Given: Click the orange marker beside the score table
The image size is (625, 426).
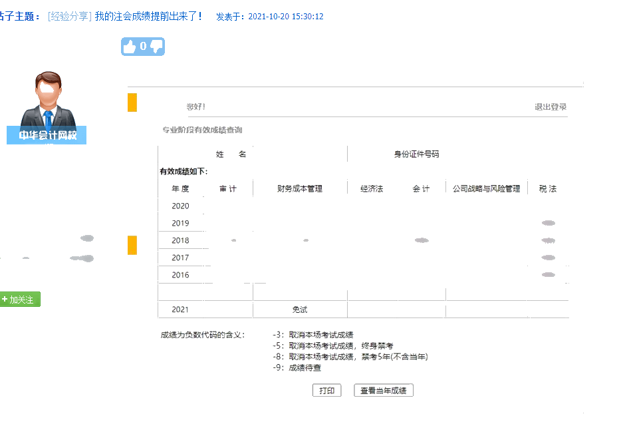Looking at the screenshot, I should coord(132,246).
